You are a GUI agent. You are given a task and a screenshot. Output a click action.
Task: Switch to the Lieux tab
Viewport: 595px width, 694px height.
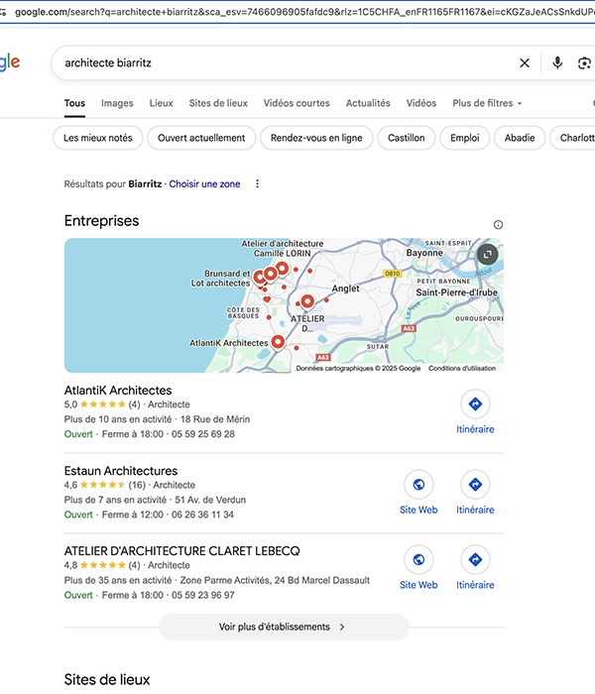(x=161, y=103)
